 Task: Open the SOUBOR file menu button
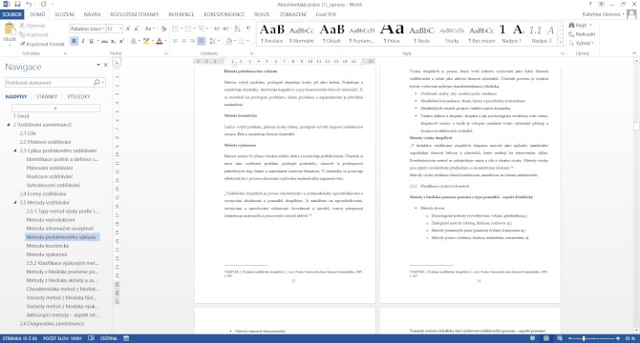click(12, 14)
